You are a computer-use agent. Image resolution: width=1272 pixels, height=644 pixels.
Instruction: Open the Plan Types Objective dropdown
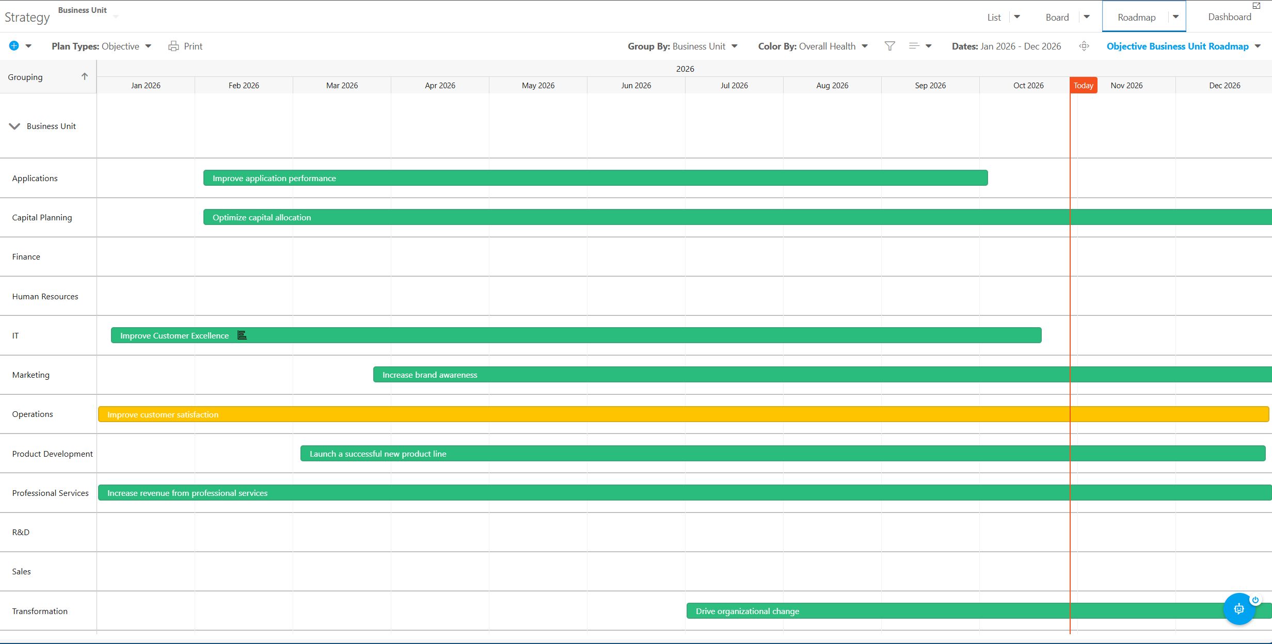coord(101,46)
